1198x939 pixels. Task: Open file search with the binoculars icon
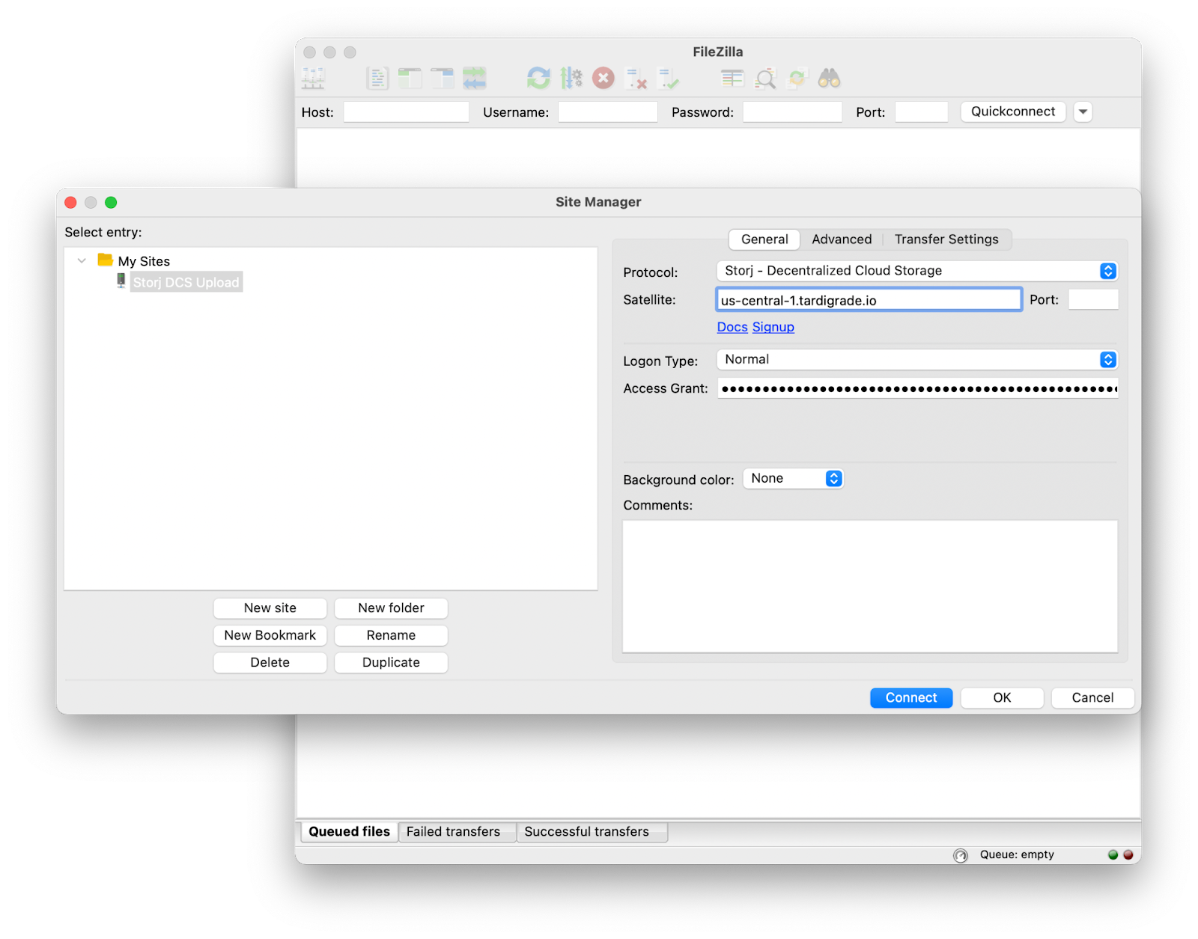pos(829,78)
